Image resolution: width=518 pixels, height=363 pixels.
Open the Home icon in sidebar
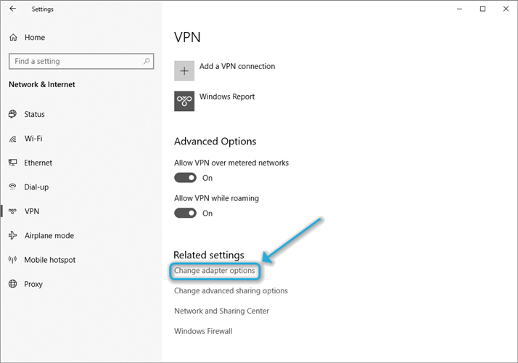coord(12,37)
